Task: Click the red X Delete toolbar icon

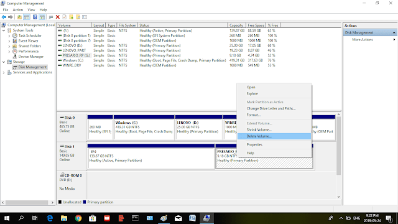Action: coord(58,17)
